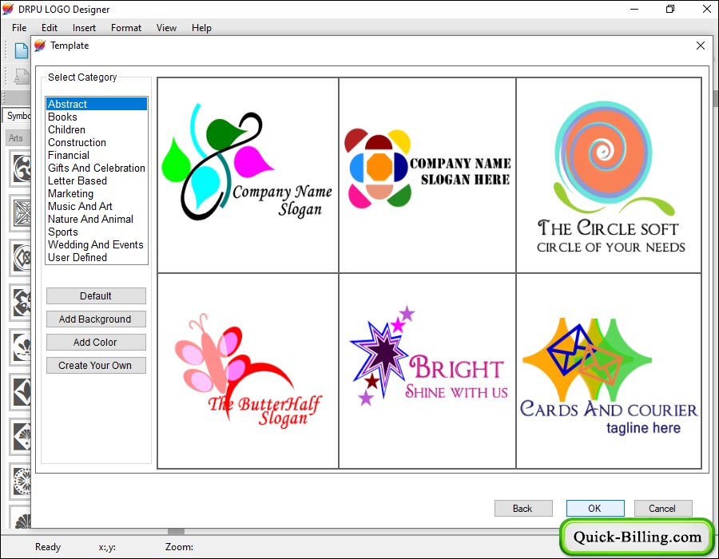Select the Letter Based category
This screenshot has height=559, width=719.
pyautogui.click(x=97, y=181)
